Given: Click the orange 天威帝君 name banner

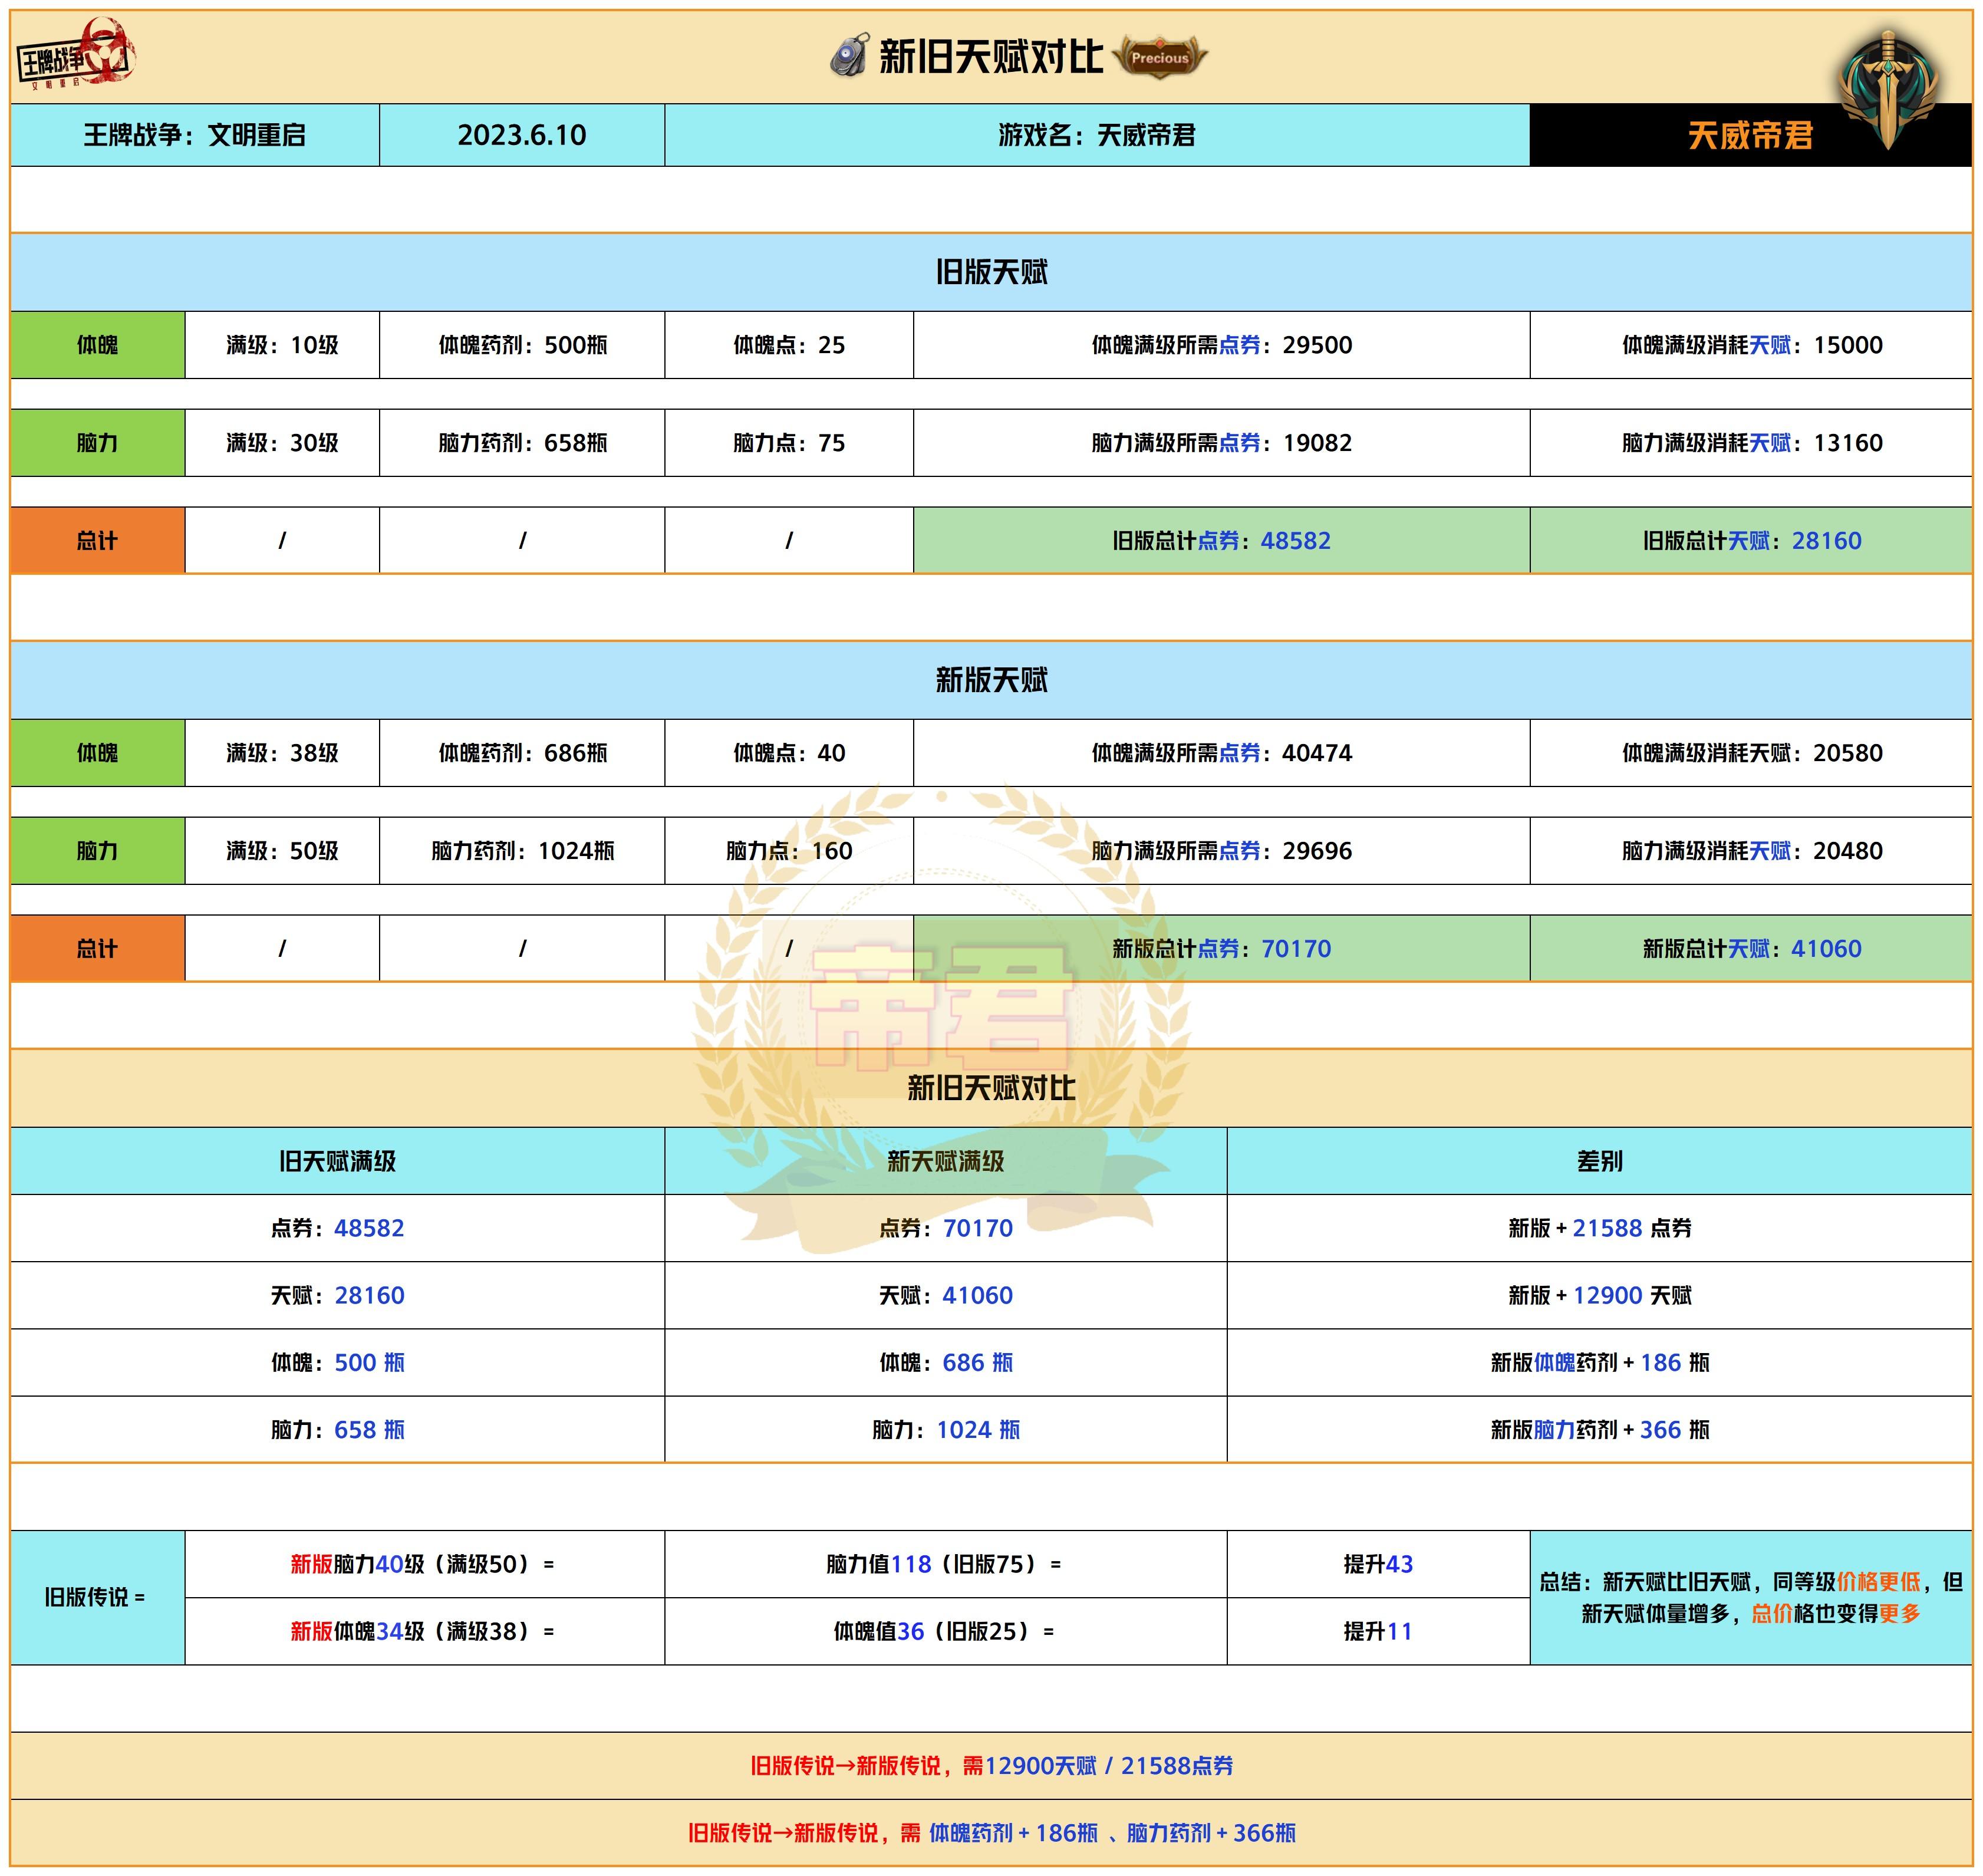Looking at the screenshot, I should (x=1750, y=135).
